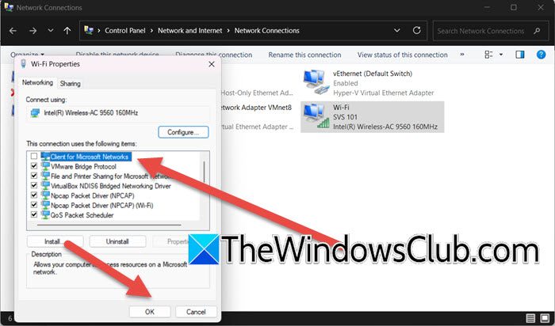Navigate up one folder level arrow

67,31
